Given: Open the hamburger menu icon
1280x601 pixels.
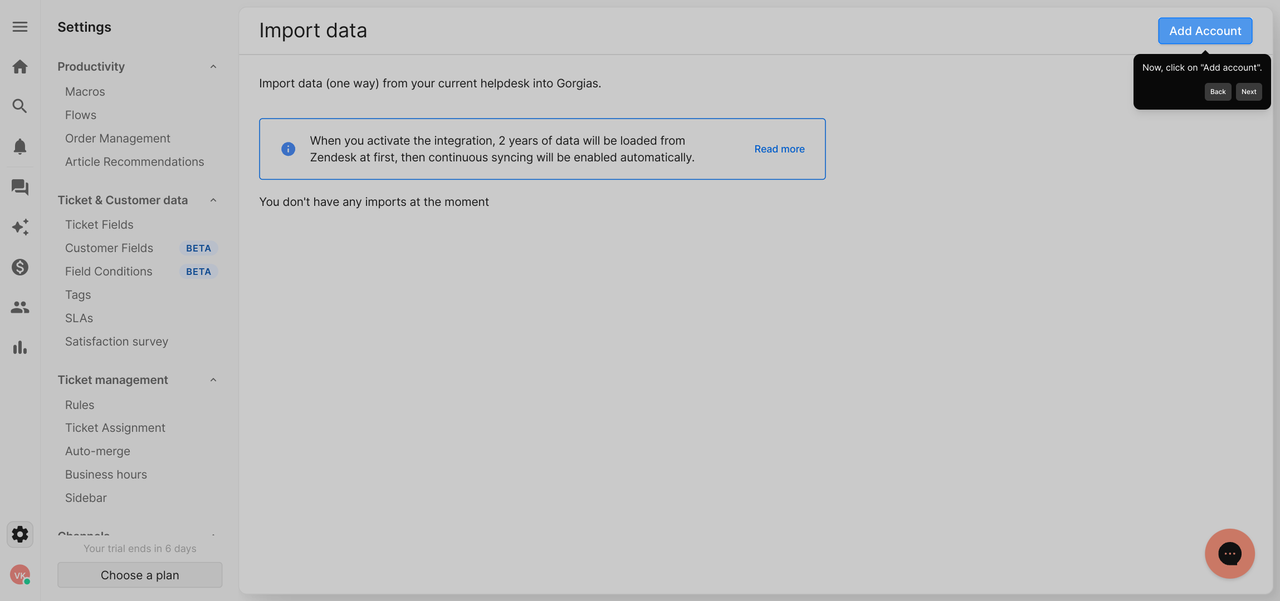Looking at the screenshot, I should tap(20, 27).
